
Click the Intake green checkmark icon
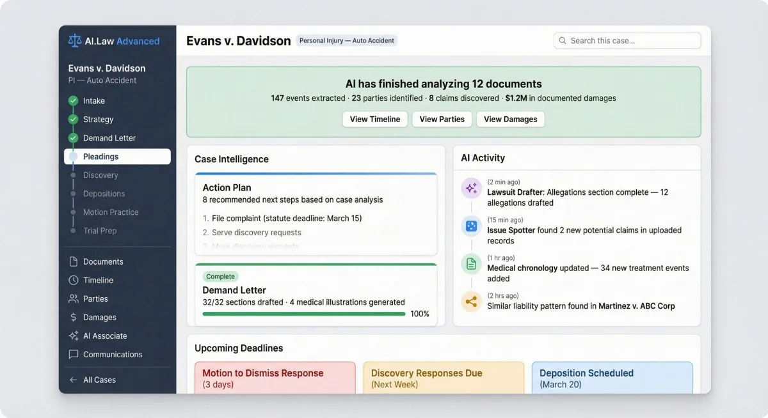pos(73,101)
